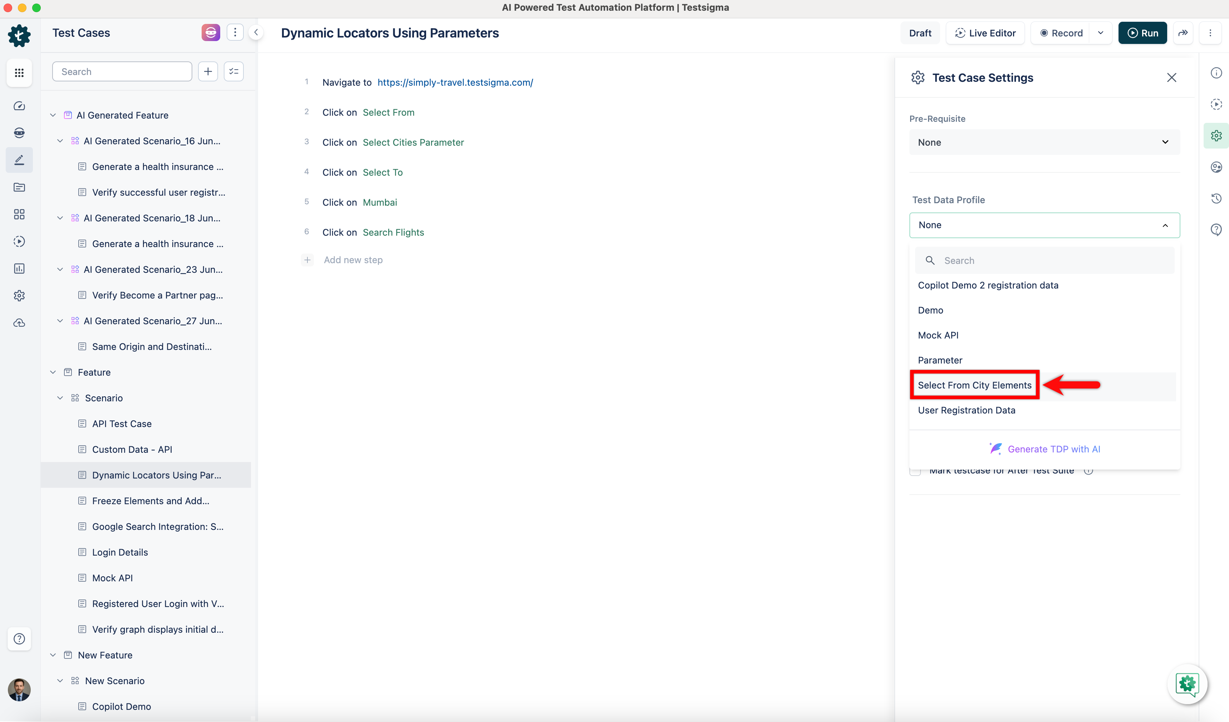Open the history clock icon in right rail
The height and width of the screenshot is (722, 1229).
[1216, 198]
